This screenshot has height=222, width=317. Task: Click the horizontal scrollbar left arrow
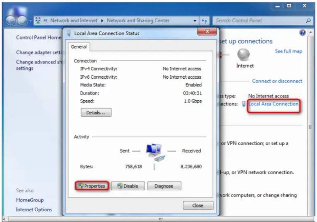(4, 219)
